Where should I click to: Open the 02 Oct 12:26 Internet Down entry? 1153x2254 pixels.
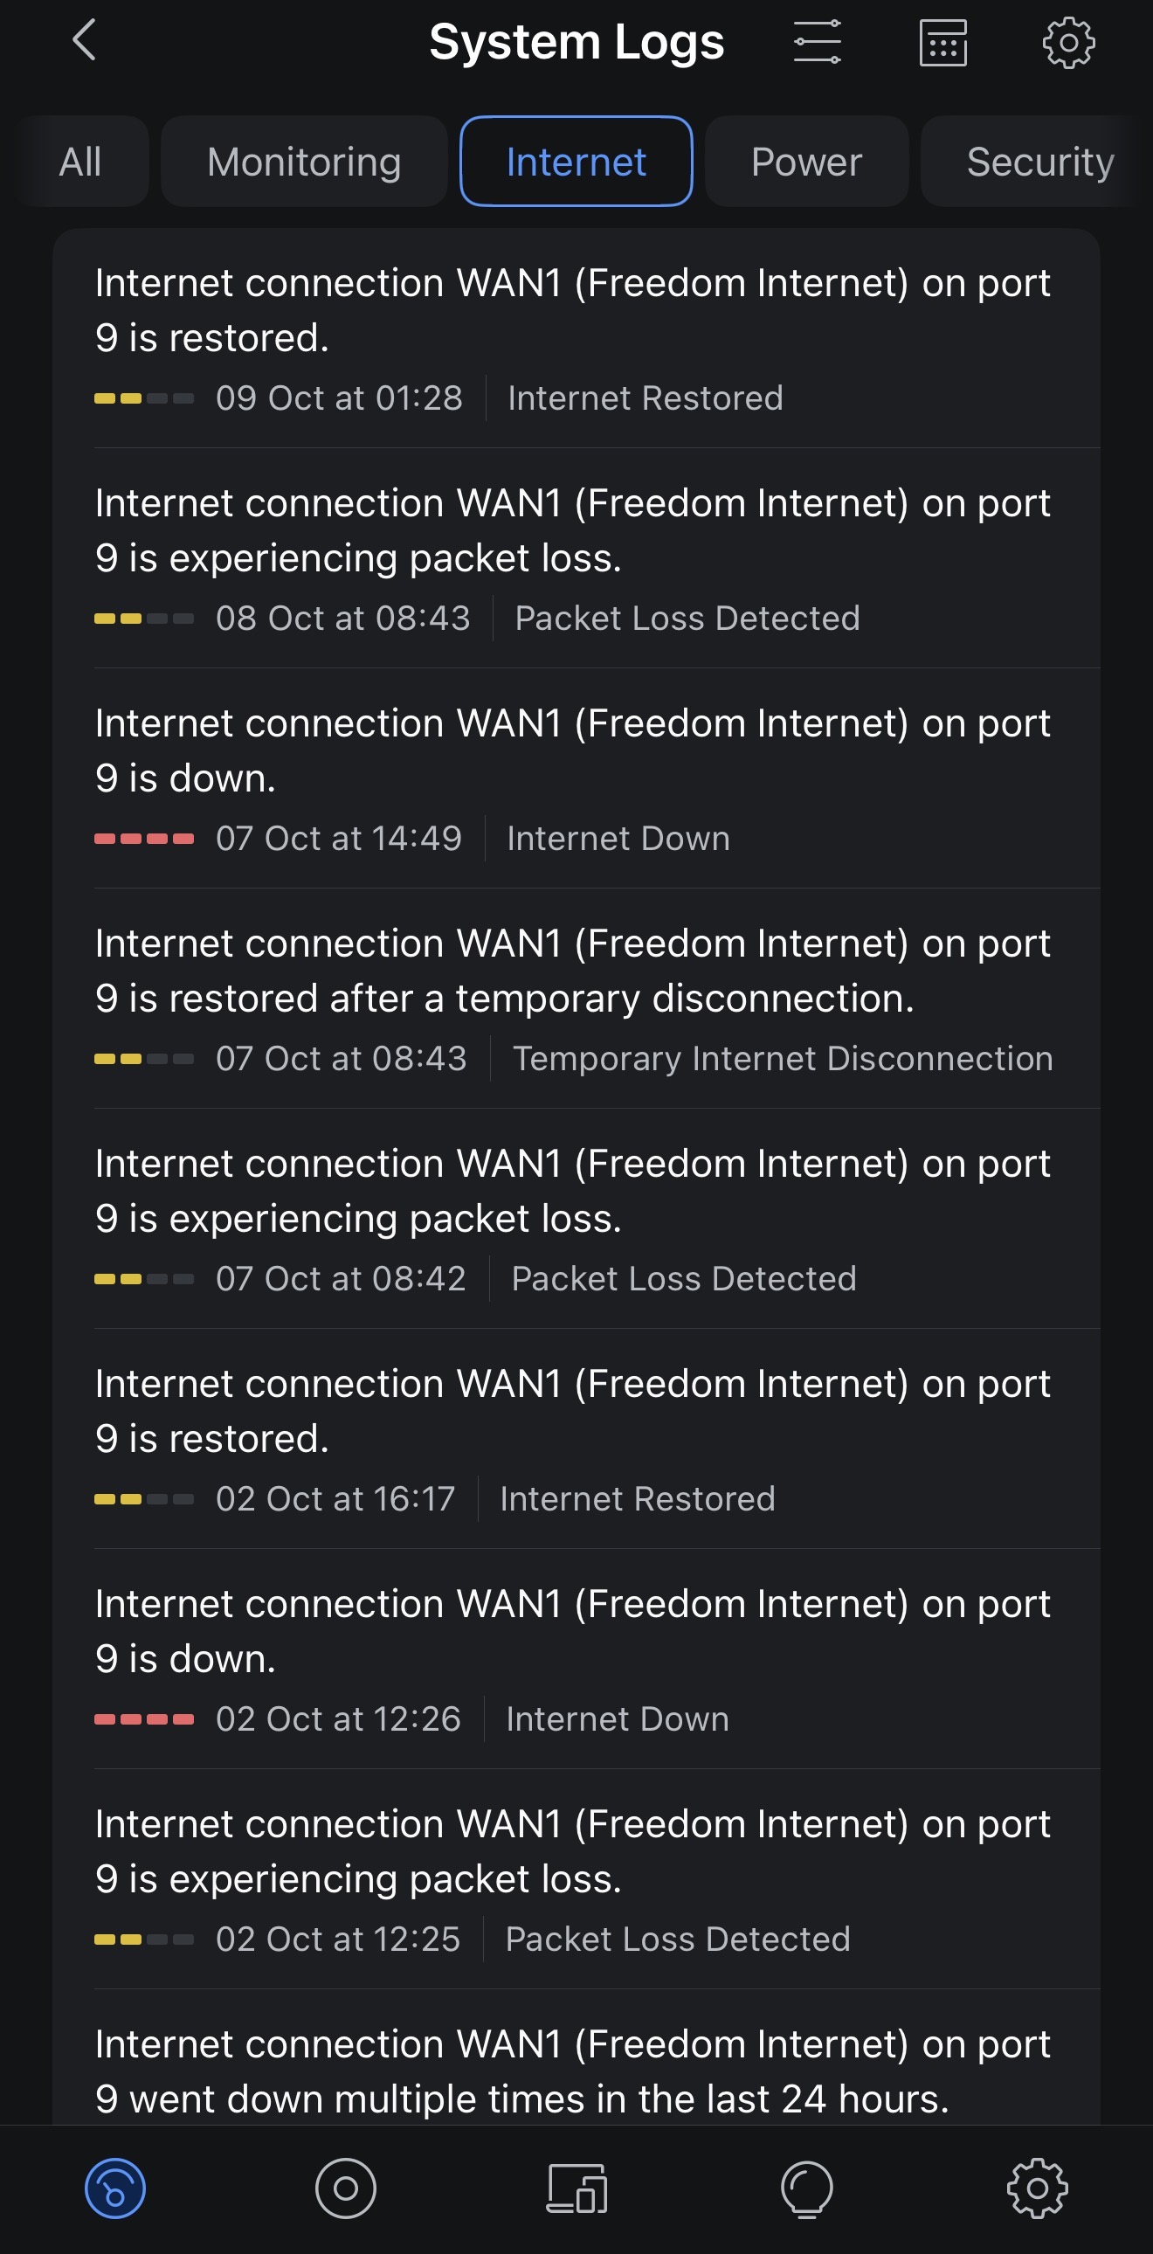coord(574,1659)
